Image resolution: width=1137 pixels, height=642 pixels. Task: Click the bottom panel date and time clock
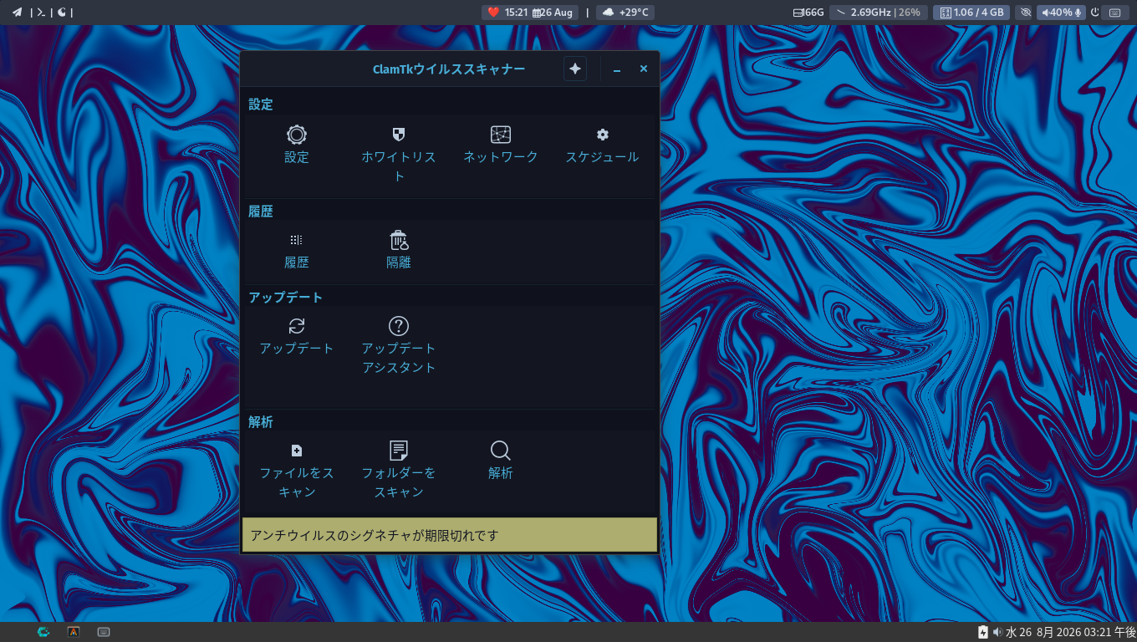point(1071,632)
